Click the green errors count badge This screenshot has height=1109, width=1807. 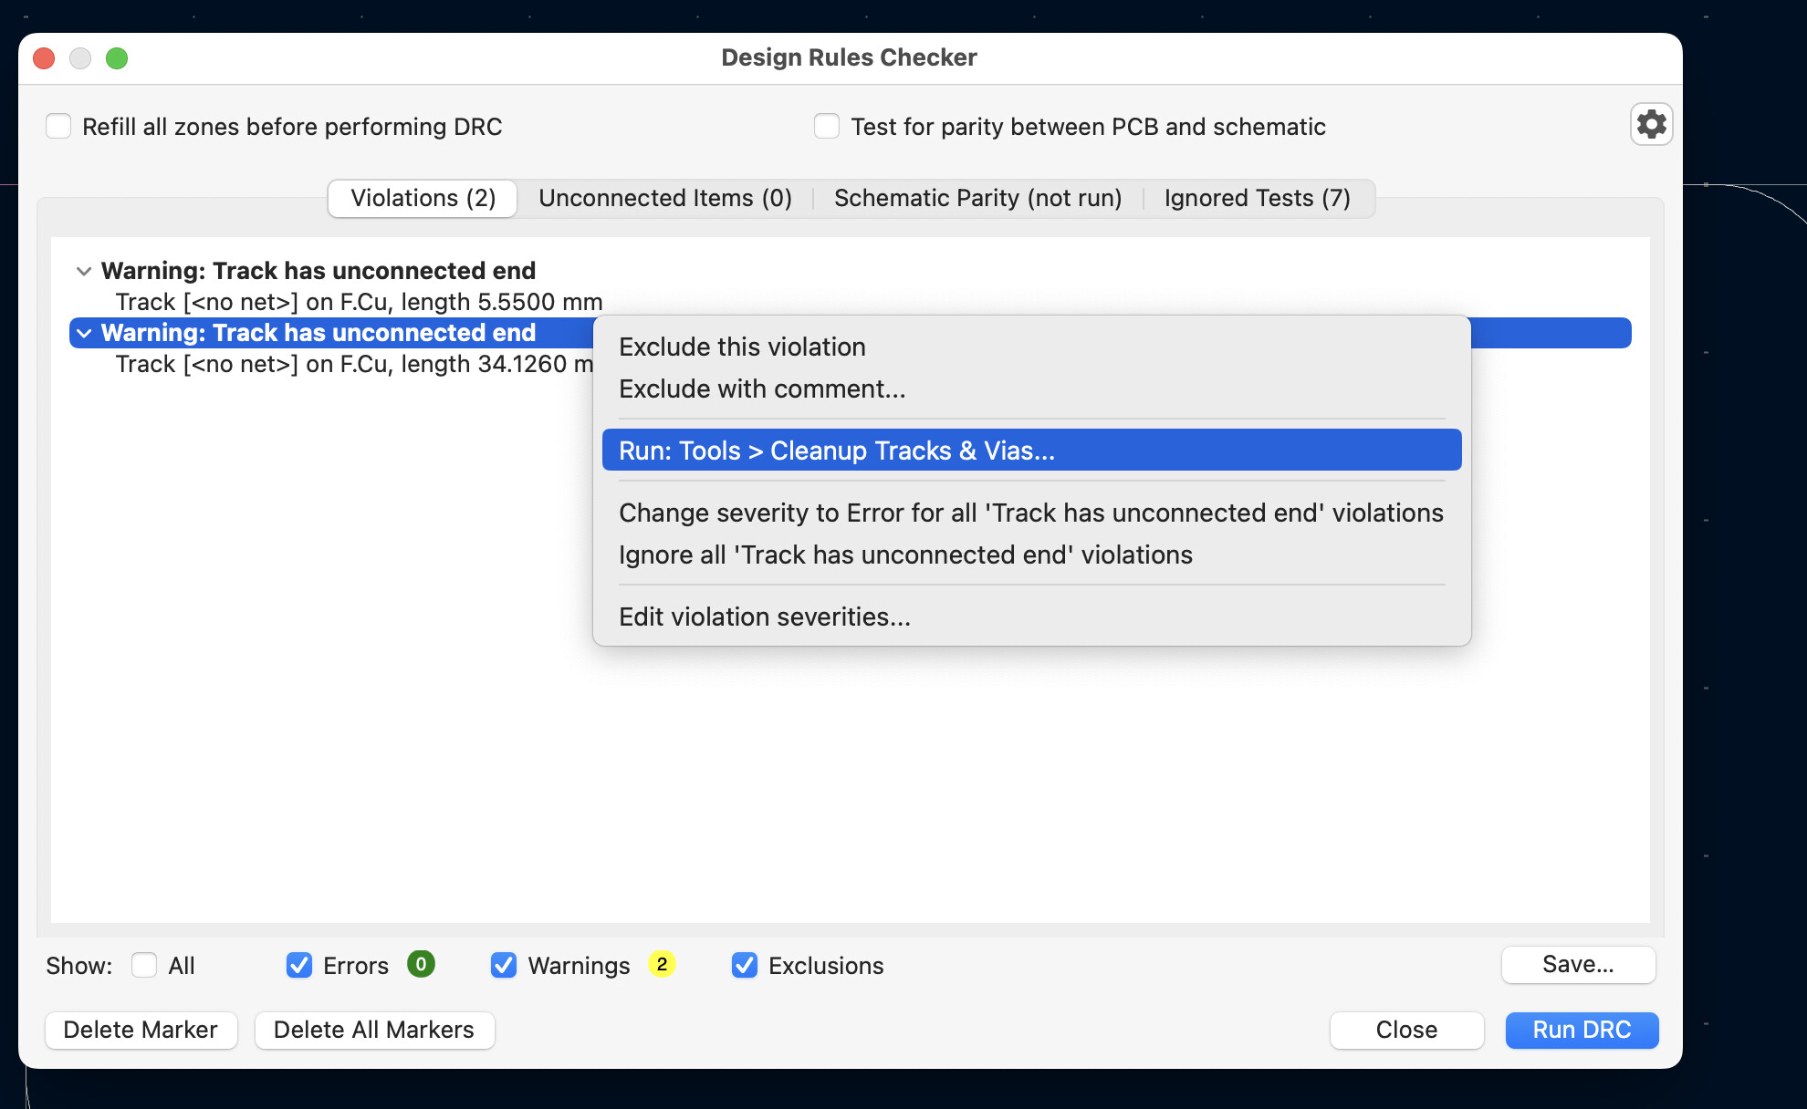pyautogui.click(x=421, y=964)
